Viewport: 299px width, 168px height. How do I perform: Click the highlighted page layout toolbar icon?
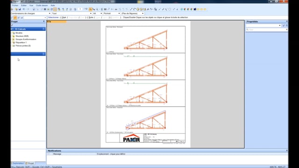(x=55, y=9)
